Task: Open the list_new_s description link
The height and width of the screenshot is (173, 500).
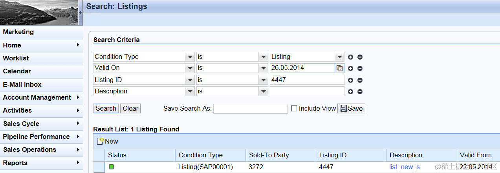Action: coord(405,167)
